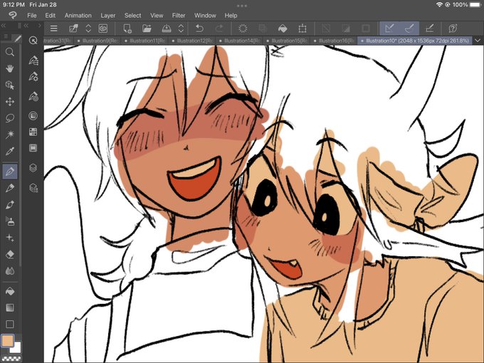
Task: Select the Zoom magnifier tool
Action: pos(10,52)
